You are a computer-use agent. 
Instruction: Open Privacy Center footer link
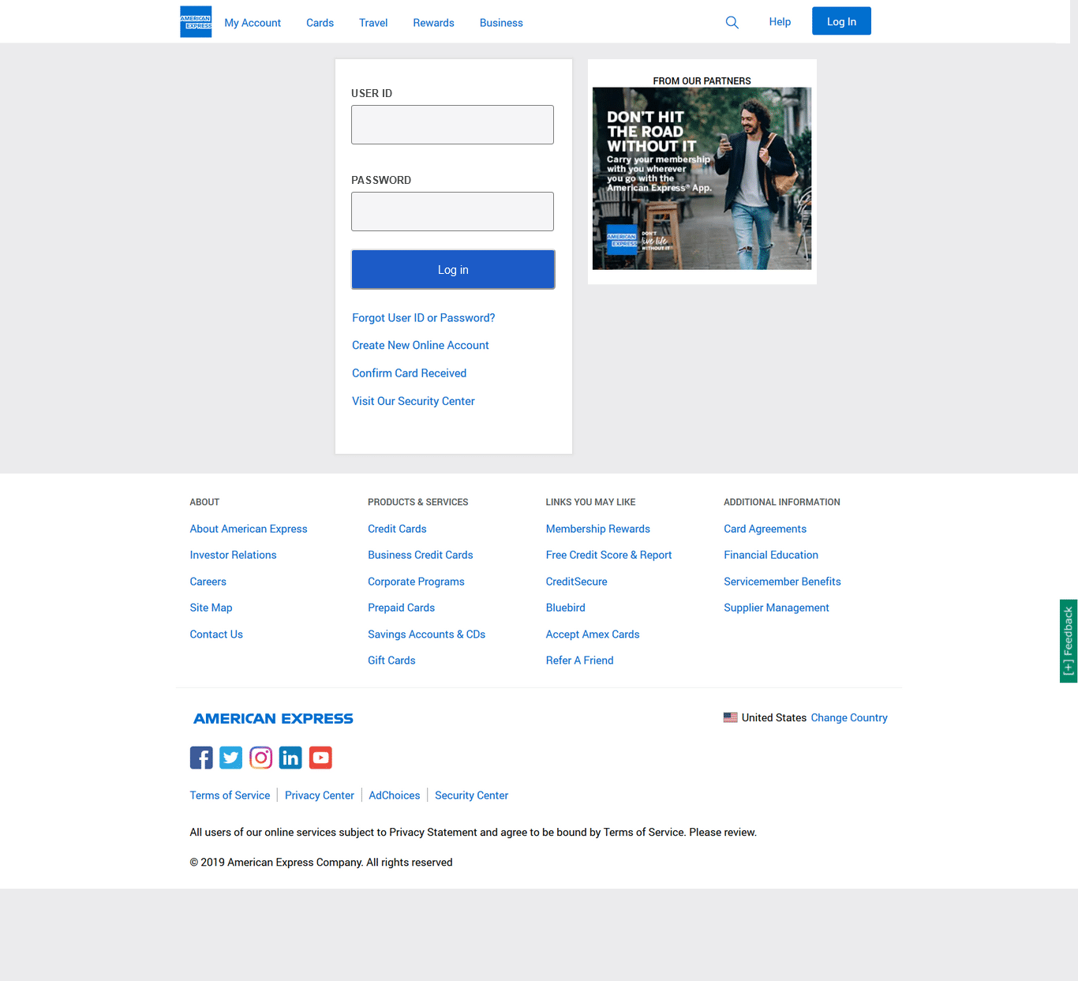tap(320, 796)
